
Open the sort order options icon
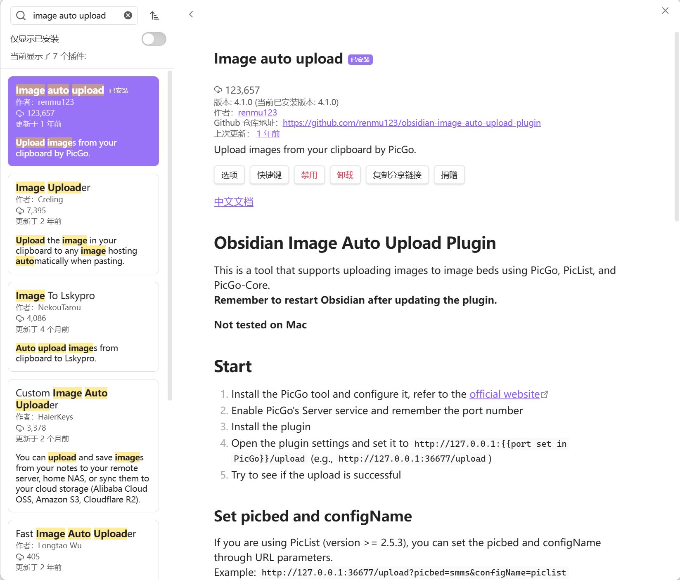pos(154,16)
